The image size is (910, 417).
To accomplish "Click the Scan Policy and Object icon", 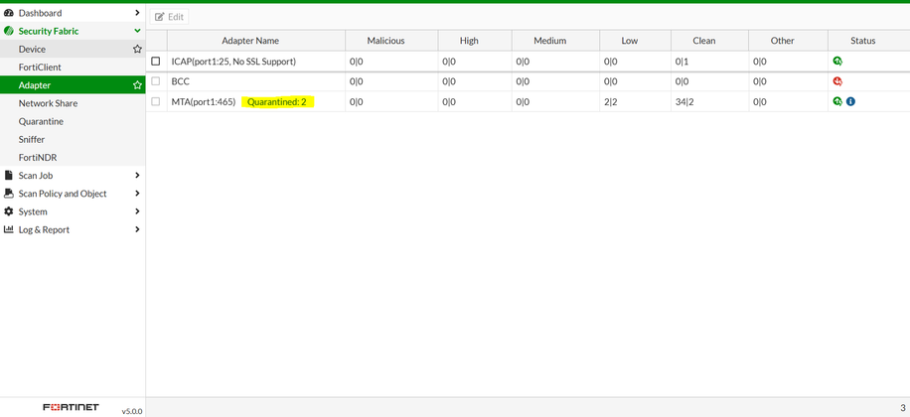I will point(8,194).
